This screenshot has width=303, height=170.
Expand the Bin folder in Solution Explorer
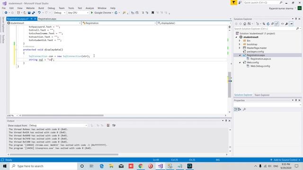pyautogui.click(x=240, y=41)
